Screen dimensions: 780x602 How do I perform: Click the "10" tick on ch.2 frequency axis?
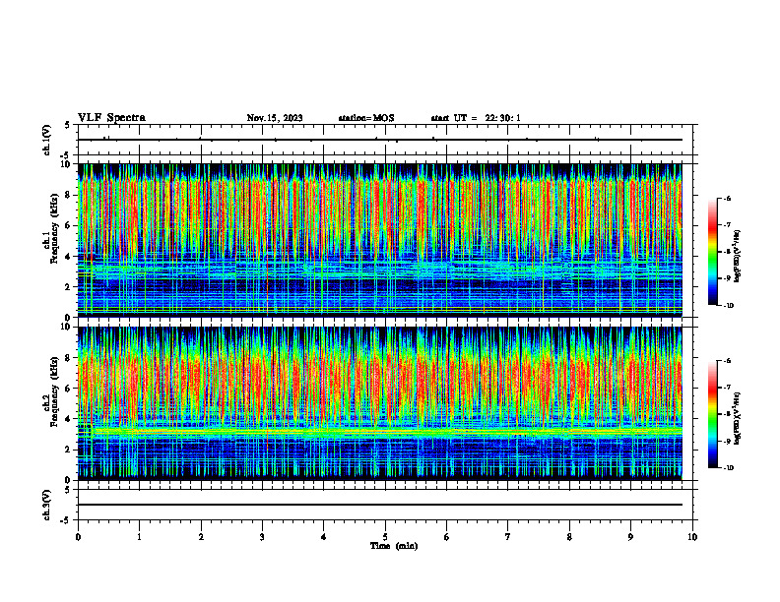[x=67, y=327]
